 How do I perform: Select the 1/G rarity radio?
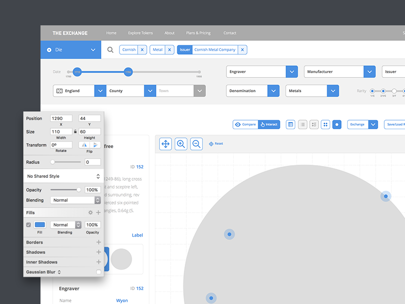point(372,91)
